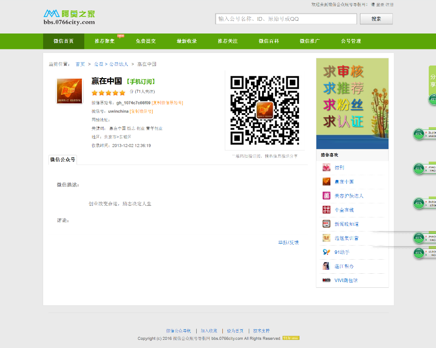This screenshot has height=348, width=436.
Task: Open the 91助手 text link
Action: point(342,252)
